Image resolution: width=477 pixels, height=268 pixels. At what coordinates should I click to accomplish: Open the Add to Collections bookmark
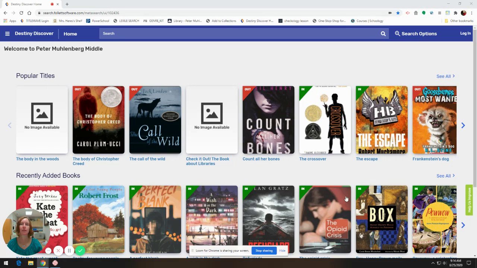[x=221, y=21]
